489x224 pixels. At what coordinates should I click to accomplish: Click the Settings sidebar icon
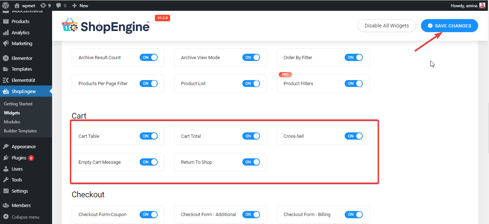point(6,191)
